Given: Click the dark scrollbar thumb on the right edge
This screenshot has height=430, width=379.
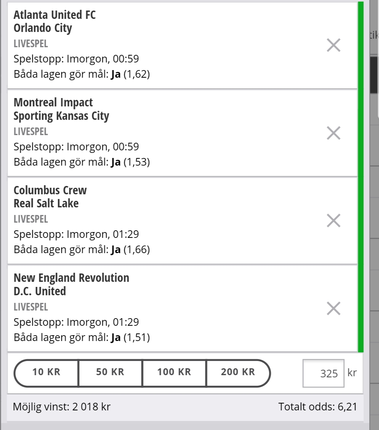Looking at the screenshot, I should pos(374,74).
